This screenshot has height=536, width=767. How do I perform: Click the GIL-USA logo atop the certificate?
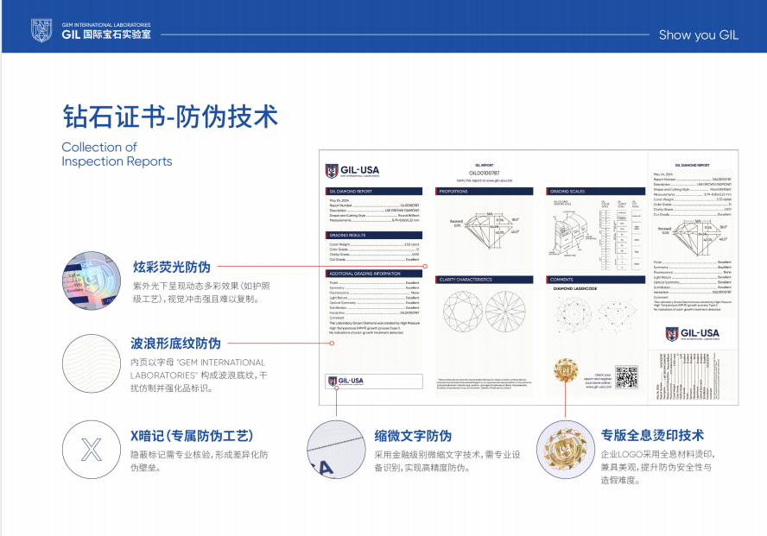pyautogui.click(x=352, y=171)
